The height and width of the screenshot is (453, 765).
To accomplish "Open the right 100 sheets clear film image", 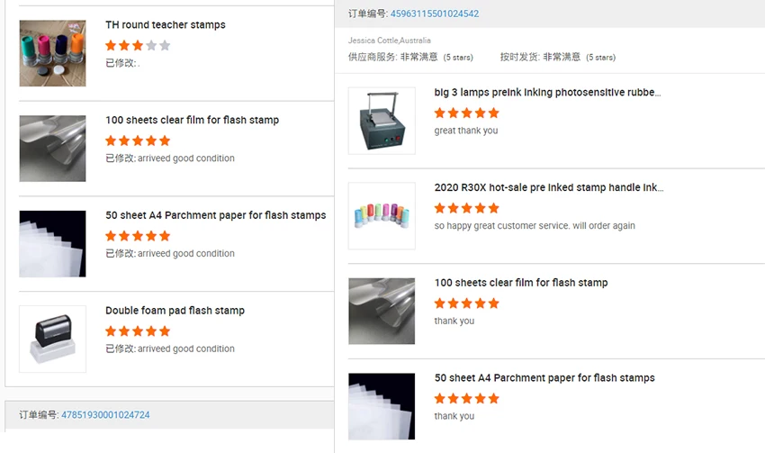I will point(382,311).
